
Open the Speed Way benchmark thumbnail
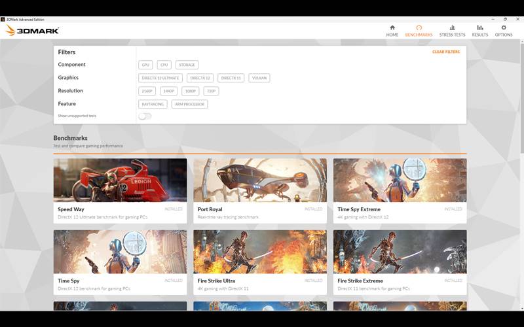coord(120,180)
